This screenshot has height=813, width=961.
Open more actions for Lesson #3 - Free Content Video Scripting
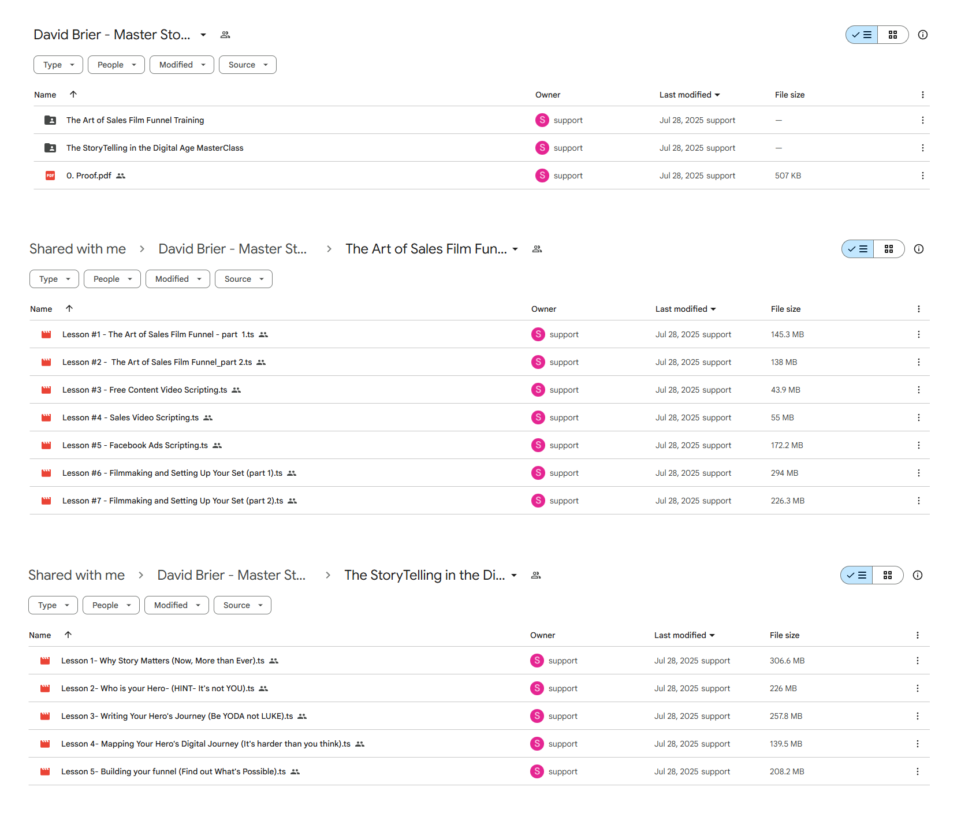[918, 390]
